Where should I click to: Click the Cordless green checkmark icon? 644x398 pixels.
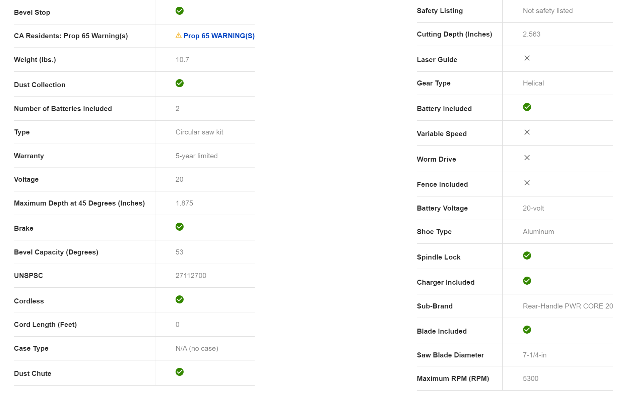click(180, 299)
